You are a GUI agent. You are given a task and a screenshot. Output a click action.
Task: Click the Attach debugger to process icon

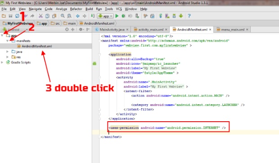(137, 16)
